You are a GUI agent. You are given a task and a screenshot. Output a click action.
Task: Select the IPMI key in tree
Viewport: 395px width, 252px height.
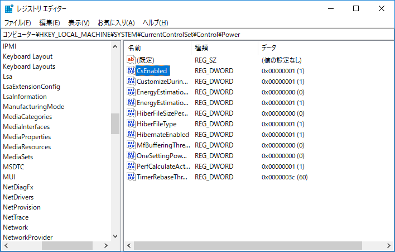click(9, 46)
